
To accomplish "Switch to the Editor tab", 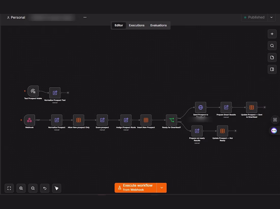I will [119, 25].
